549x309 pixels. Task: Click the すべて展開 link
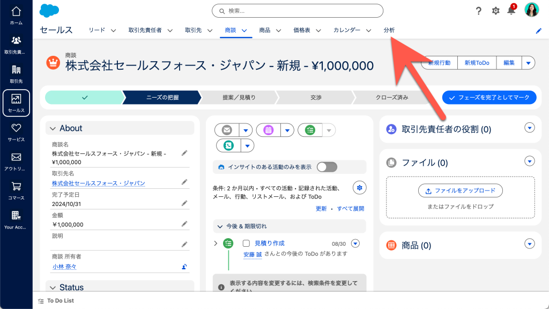pyautogui.click(x=351, y=209)
